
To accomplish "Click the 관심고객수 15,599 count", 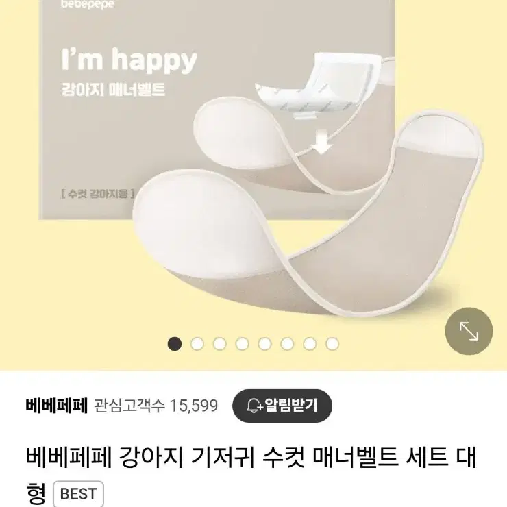I will point(156,406).
